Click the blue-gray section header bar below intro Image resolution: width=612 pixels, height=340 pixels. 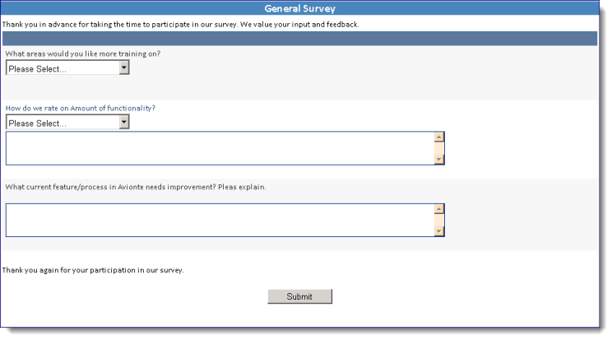(299, 39)
